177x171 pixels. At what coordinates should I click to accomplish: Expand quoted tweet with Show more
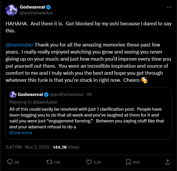coord(21,133)
